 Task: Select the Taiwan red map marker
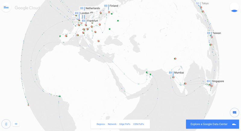click(212, 37)
